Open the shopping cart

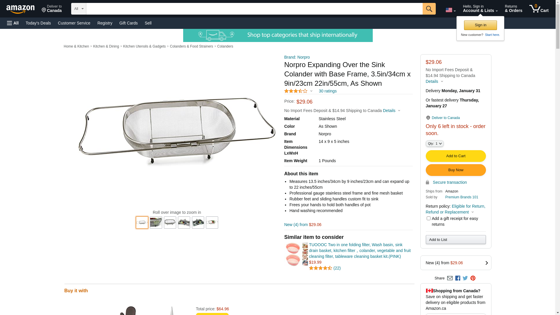point(539,9)
